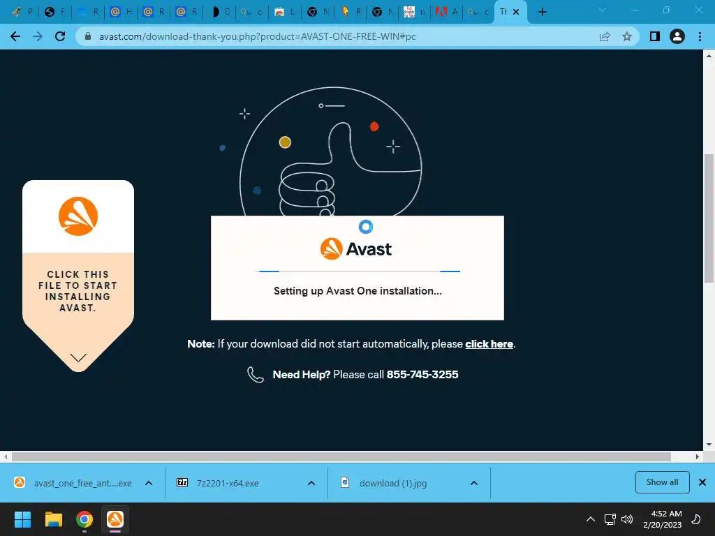Click the Avast logo in the setup dialog
The height and width of the screenshot is (536, 715).
pyautogui.click(x=355, y=249)
